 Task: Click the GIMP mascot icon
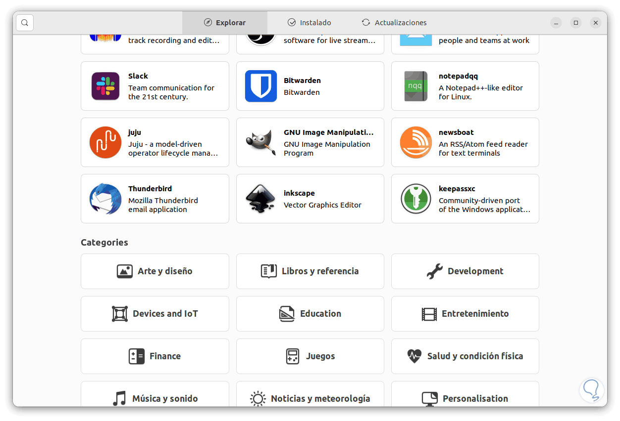tap(261, 142)
